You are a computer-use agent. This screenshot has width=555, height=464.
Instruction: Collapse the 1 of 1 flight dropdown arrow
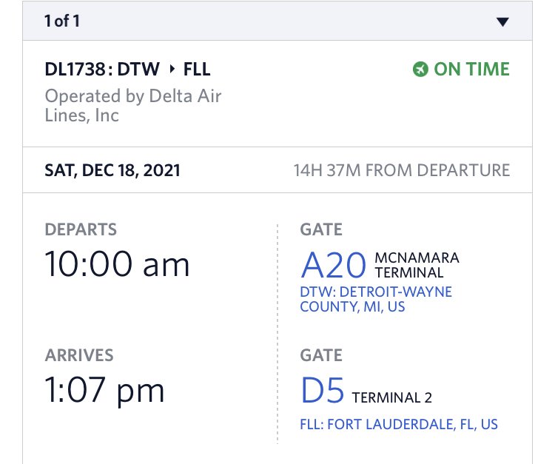pos(502,22)
